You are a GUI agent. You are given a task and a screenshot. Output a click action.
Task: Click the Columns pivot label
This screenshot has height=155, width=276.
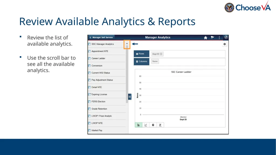(141, 61)
